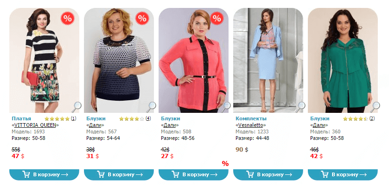Add Vesnaletto set to cart
Screen dimensions: 389x187
pyautogui.click(x=268, y=174)
